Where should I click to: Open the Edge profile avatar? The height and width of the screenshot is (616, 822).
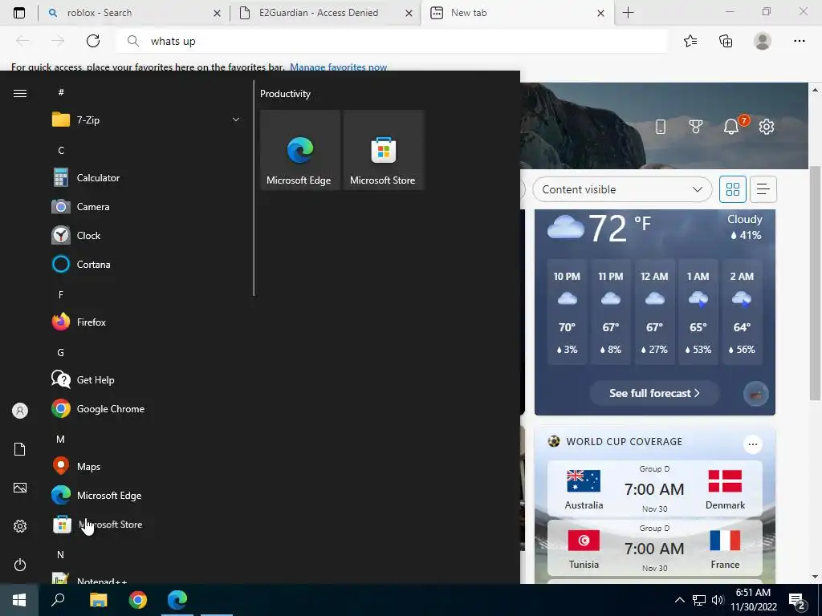[763, 41]
